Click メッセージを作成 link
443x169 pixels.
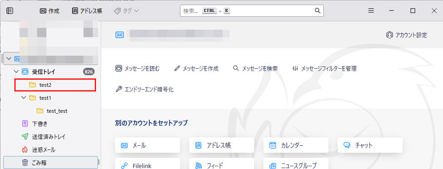(x=197, y=68)
